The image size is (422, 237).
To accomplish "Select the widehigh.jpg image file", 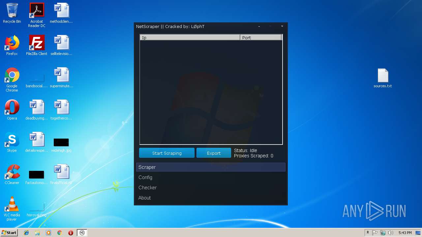I will 61,145.
